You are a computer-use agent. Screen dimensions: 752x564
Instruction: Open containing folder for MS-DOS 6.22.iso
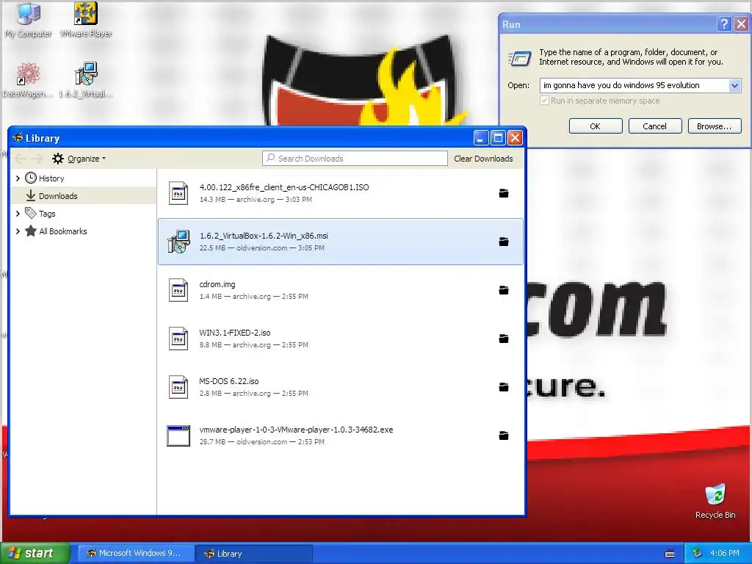[504, 387]
